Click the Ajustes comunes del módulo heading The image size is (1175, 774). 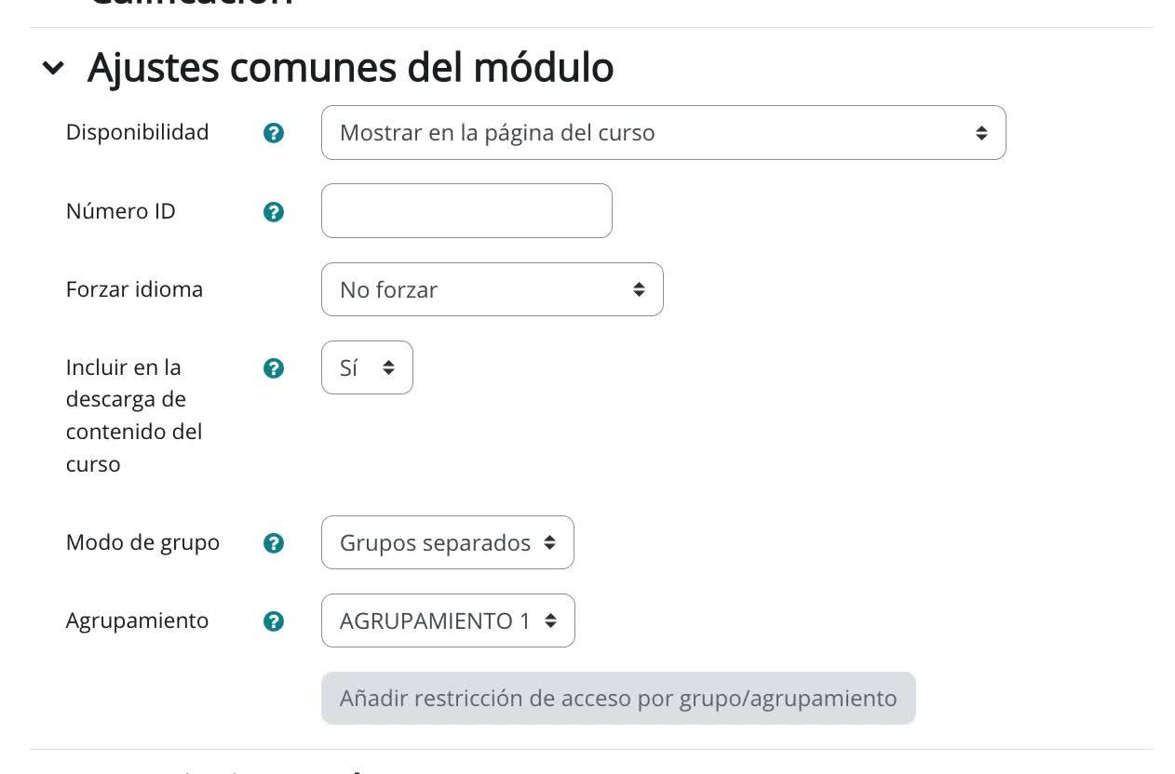click(350, 68)
